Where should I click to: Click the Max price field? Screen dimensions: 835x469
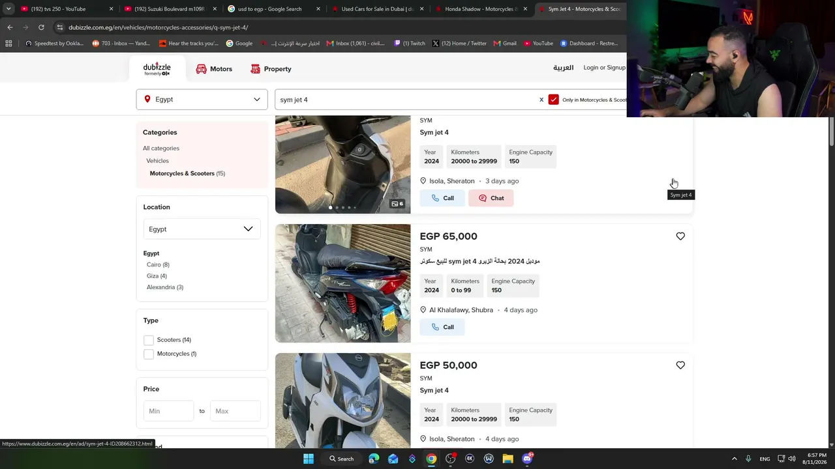click(235, 411)
